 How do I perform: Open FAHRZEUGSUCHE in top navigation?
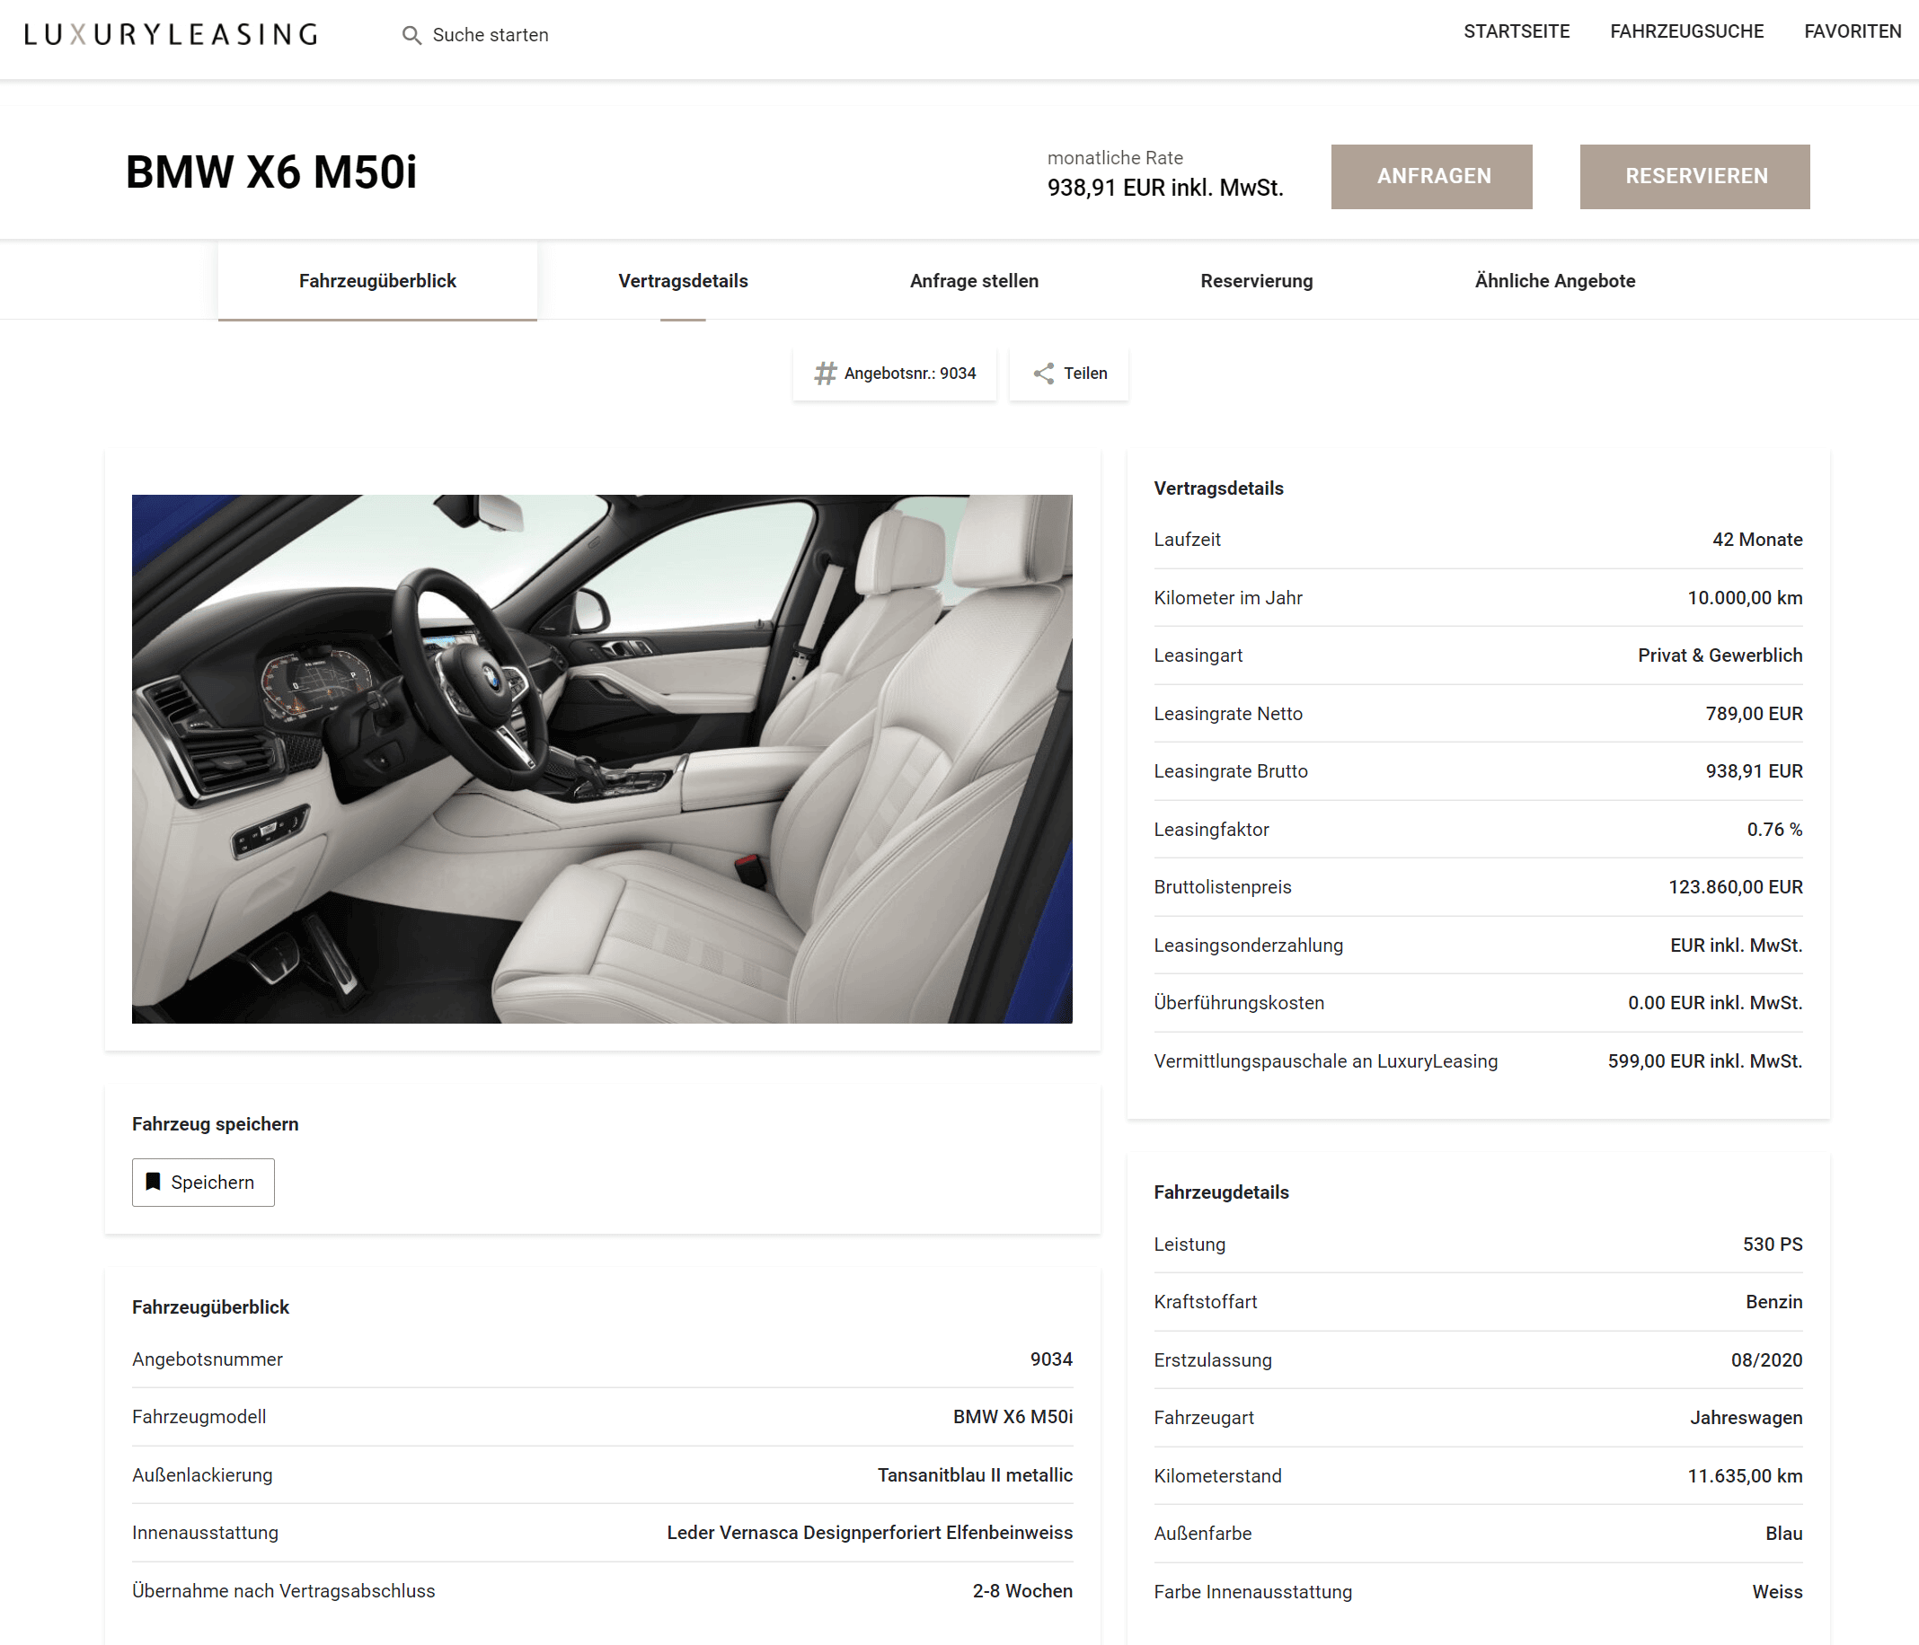(1686, 31)
